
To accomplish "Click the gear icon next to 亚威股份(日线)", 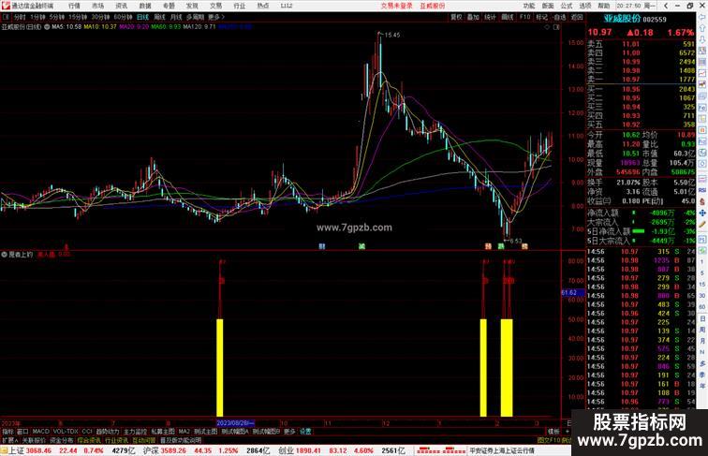I will pyautogui.click(x=47, y=26).
